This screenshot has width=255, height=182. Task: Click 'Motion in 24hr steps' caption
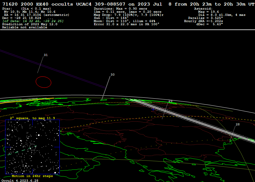[32, 176]
